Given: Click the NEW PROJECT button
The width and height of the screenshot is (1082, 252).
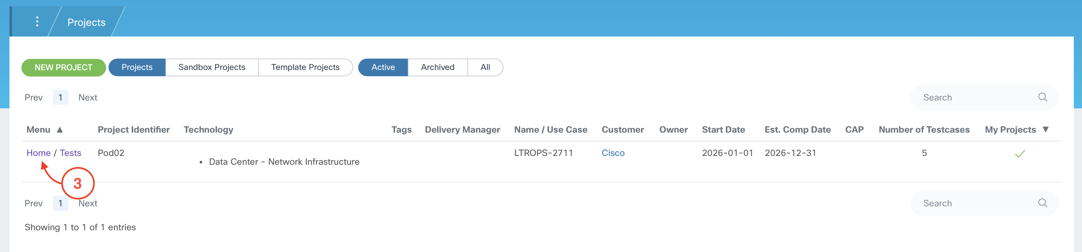Looking at the screenshot, I should [x=63, y=67].
